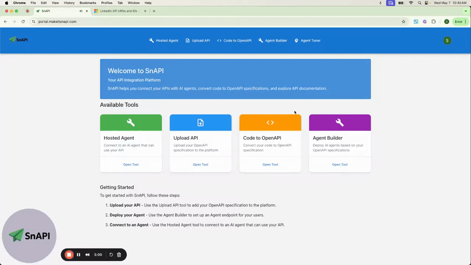This screenshot has width=471, height=265.
Task: Open Chrome extensions puzzle icon
Action: pos(433,22)
